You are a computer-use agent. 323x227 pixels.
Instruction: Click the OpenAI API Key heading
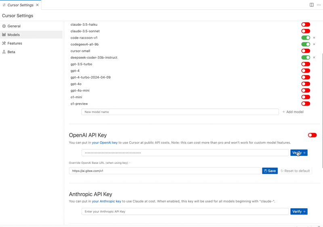tap(88, 135)
